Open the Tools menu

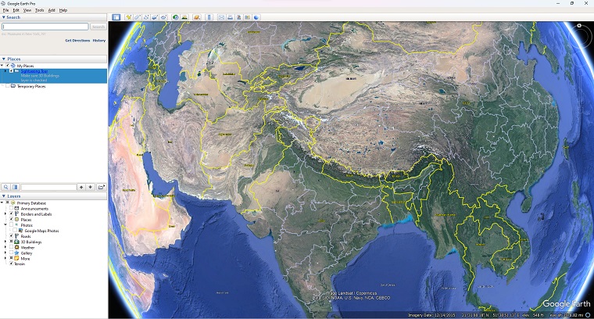coord(39,10)
